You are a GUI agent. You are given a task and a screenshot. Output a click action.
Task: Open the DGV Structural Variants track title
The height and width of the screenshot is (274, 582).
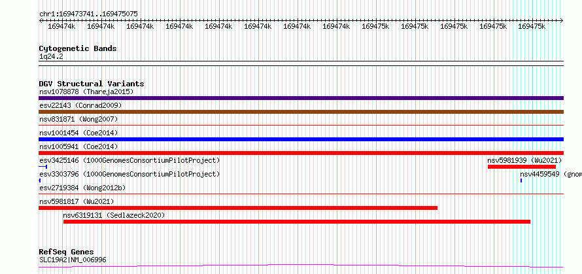(92, 84)
